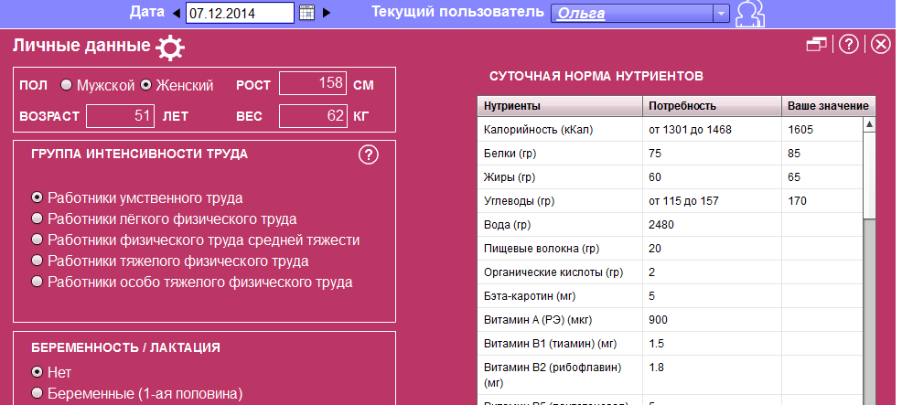
Task: Open personal data settings gear icon
Action: pos(170,47)
